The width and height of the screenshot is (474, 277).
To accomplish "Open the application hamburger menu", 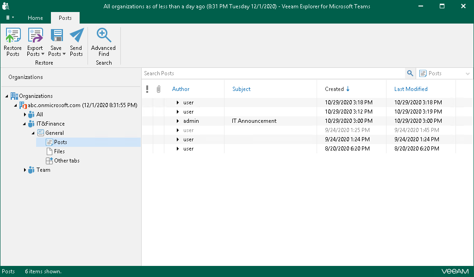I will click(x=9, y=18).
